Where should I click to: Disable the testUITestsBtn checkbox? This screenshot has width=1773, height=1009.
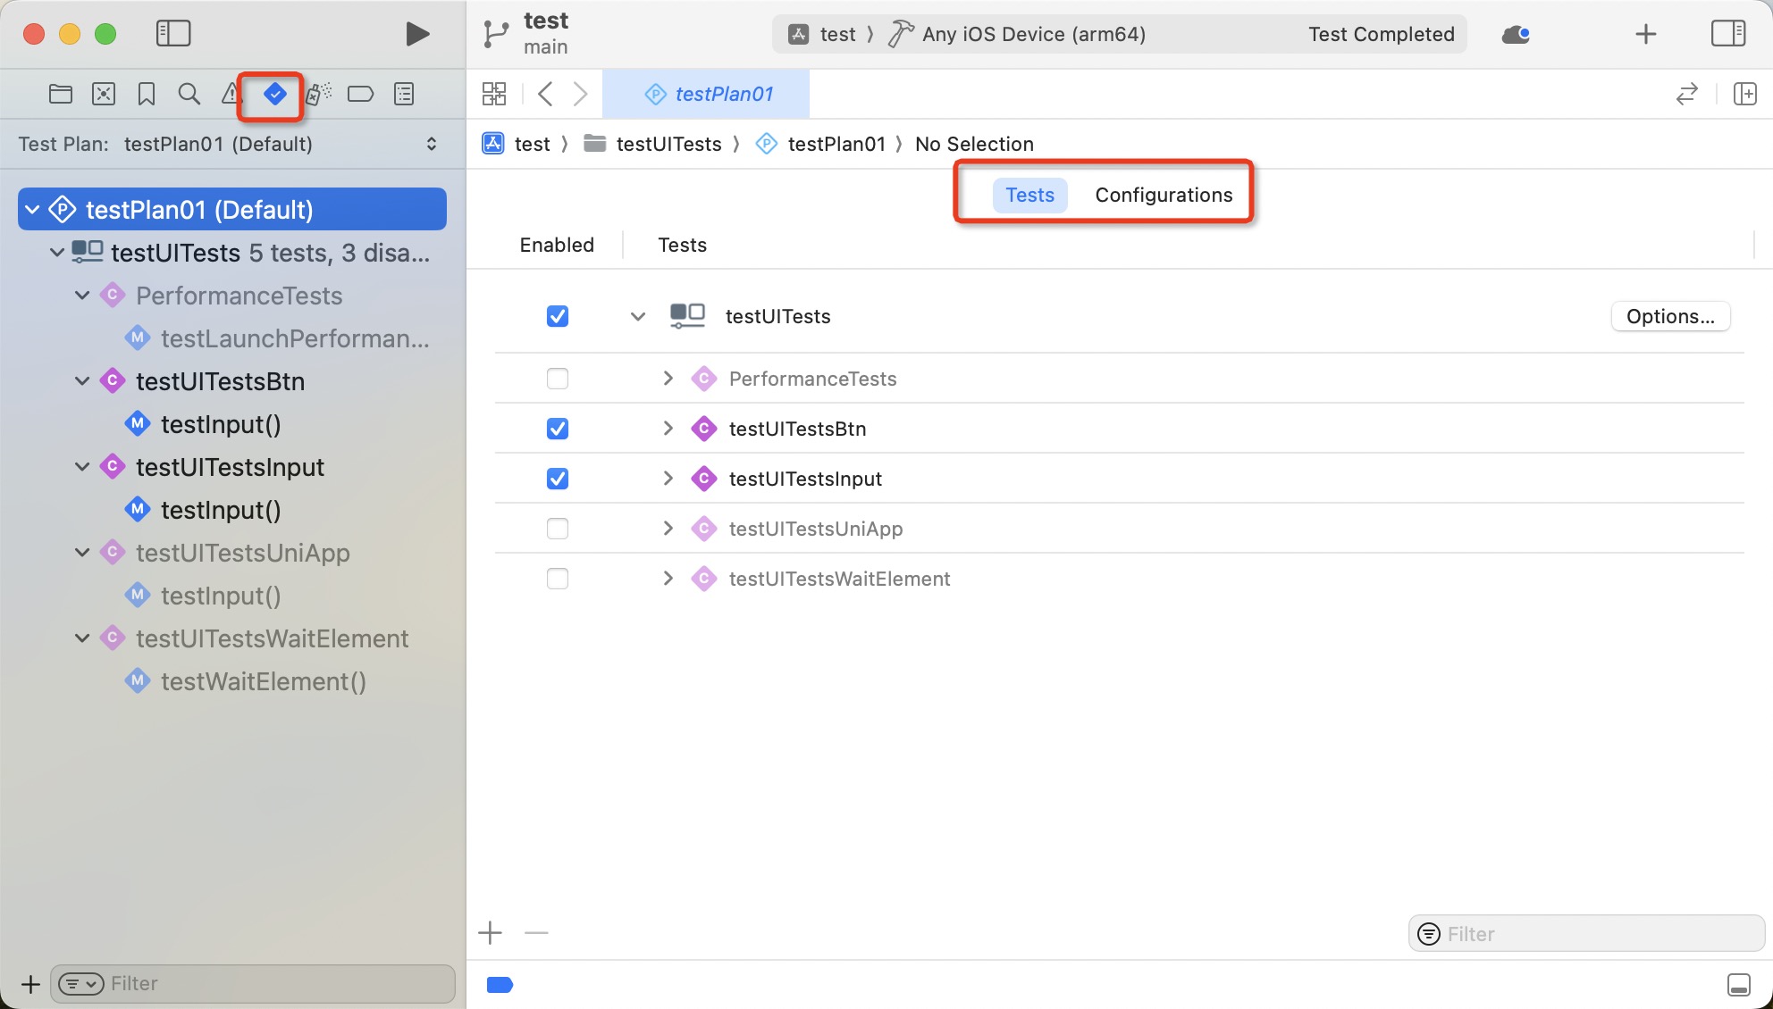(x=558, y=429)
